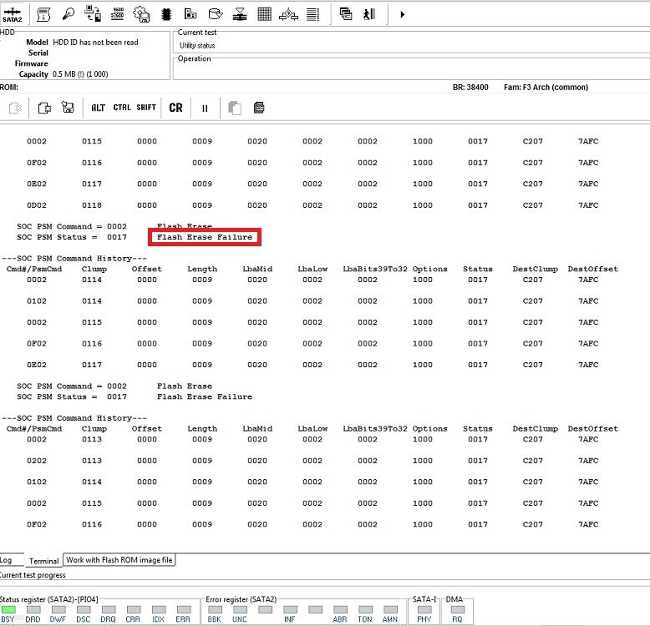The height and width of the screenshot is (626, 650).
Task: Click the 0202 command value
Action: click(x=37, y=461)
